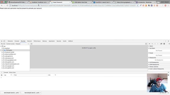Switch to FontCDN browser tab
The image size is (170, 95).
click(103, 2)
